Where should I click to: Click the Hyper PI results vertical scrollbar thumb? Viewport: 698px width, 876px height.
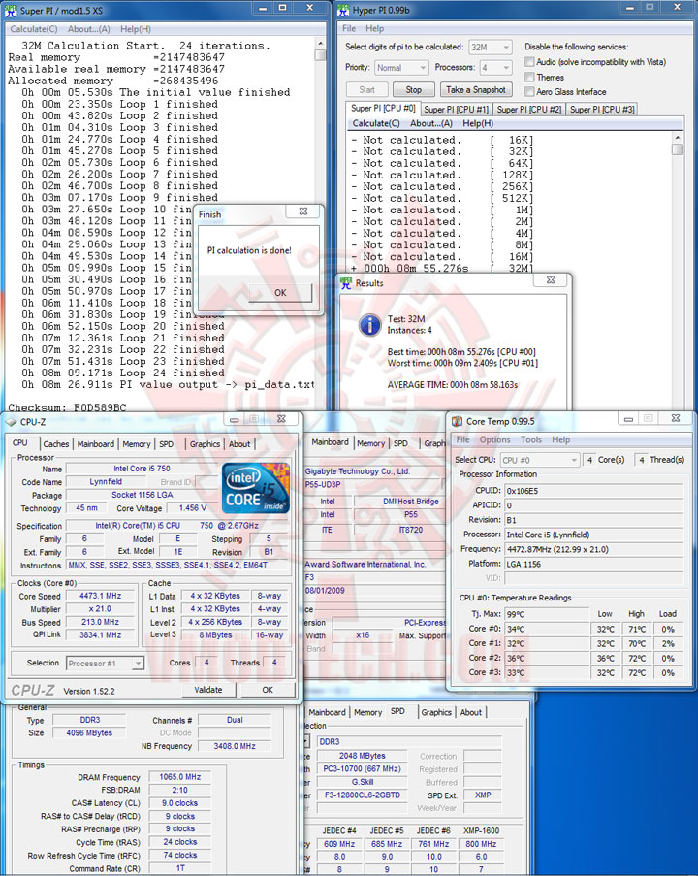coord(678,149)
